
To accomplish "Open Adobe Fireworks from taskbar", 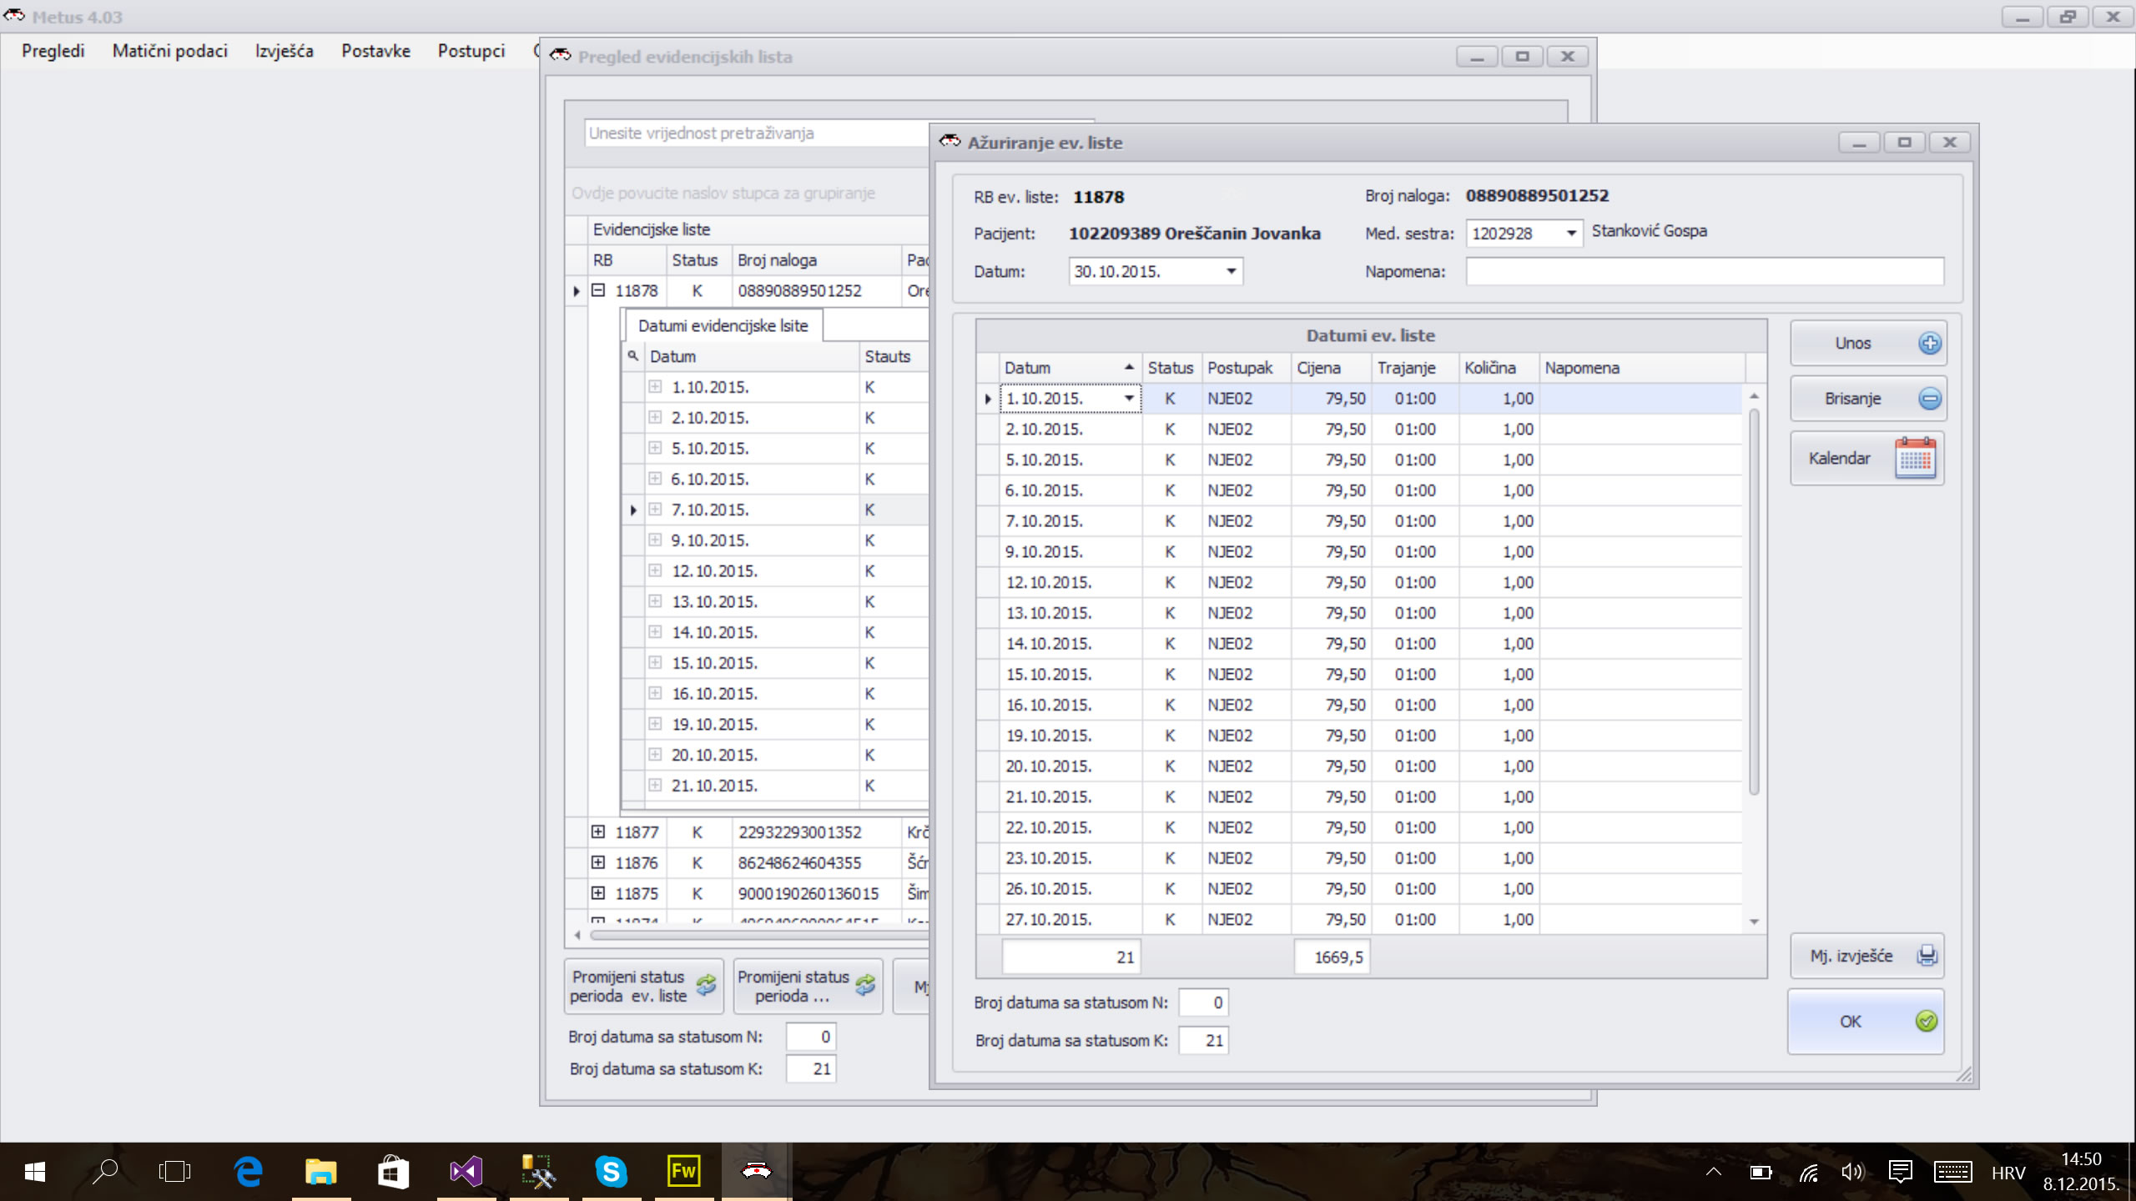I will [x=683, y=1172].
